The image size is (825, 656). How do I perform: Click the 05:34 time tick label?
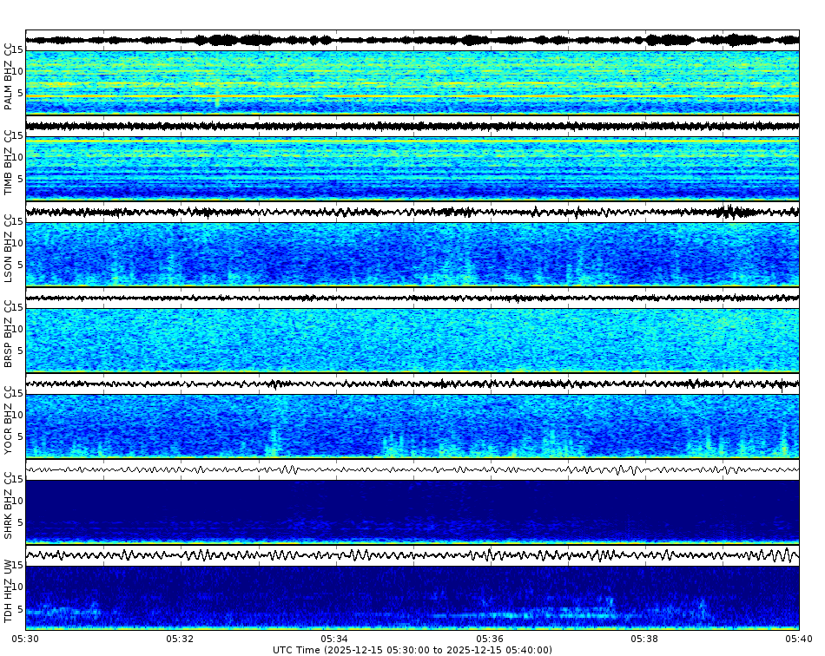(x=334, y=637)
